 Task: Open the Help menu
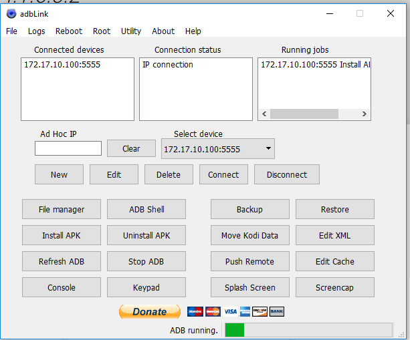pyautogui.click(x=193, y=31)
